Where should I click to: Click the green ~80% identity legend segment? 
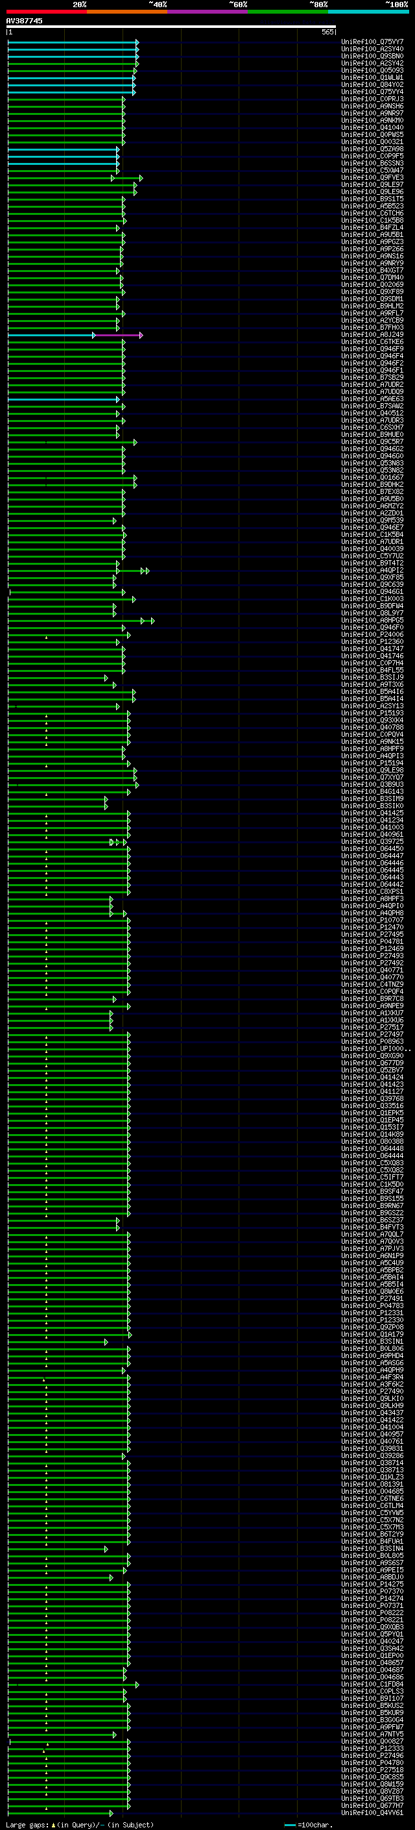[288, 12]
